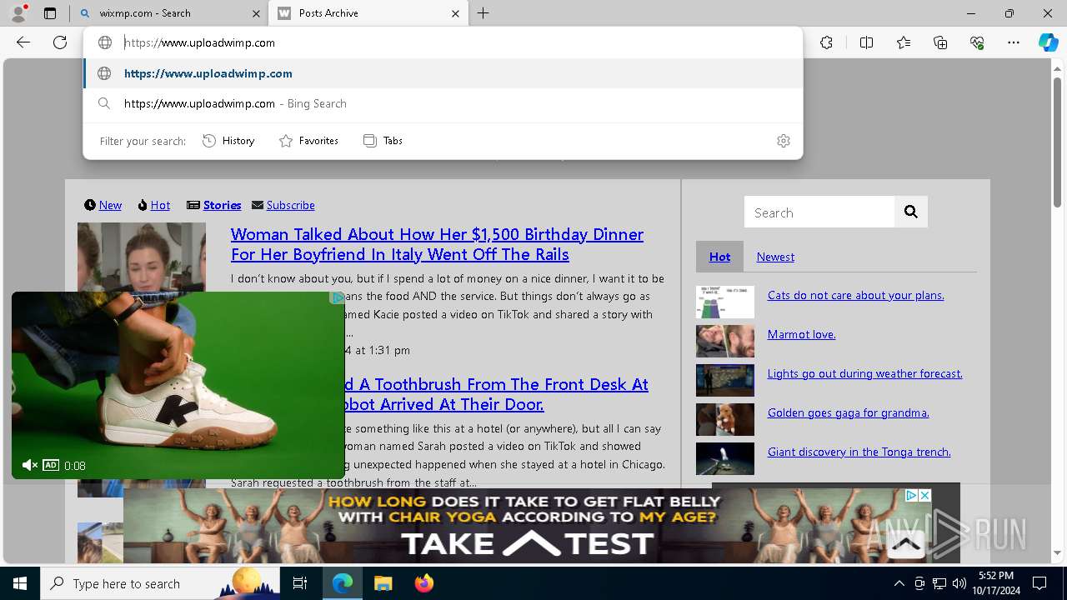Close the chair yoga banner ad
Screen dimensions: 1067x600
[924, 495]
